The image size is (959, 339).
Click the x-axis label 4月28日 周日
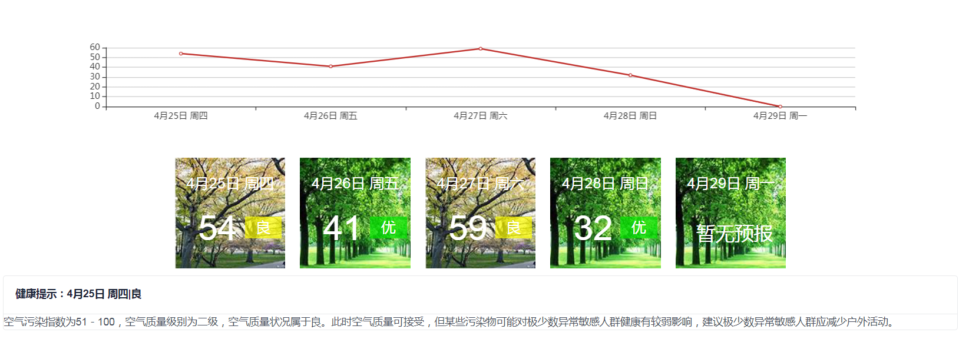[630, 116]
